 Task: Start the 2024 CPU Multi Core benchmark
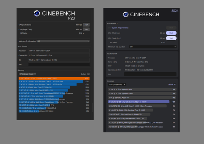[x=171, y=33]
